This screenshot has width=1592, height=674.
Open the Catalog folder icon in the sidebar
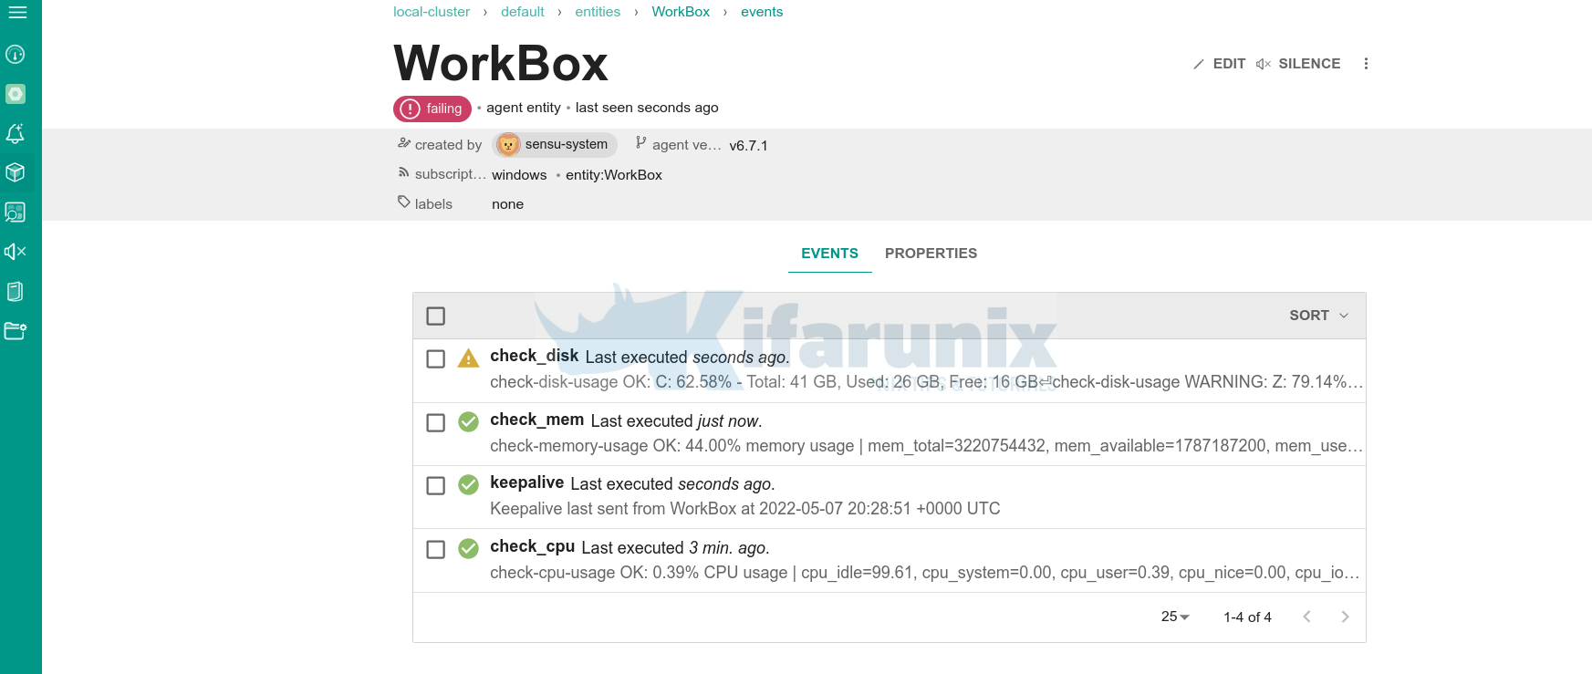(x=16, y=331)
